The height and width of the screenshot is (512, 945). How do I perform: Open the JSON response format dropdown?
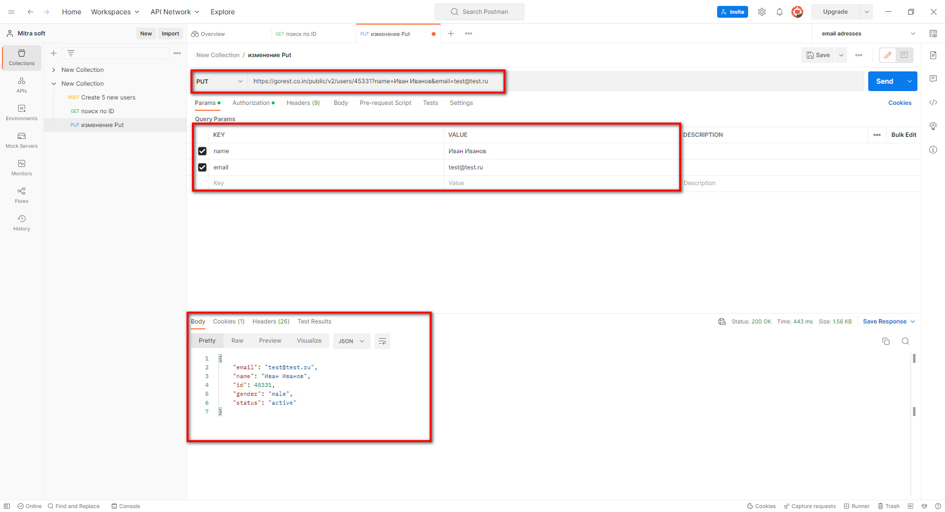click(351, 341)
